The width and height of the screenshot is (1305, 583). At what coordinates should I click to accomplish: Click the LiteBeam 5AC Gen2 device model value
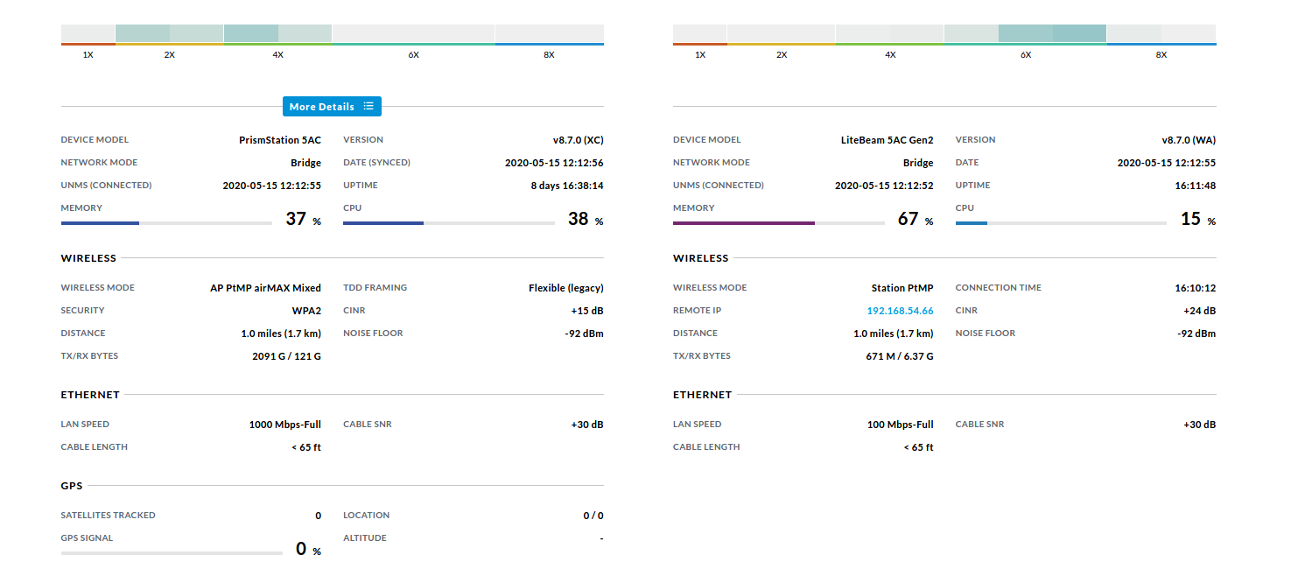[x=887, y=140]
